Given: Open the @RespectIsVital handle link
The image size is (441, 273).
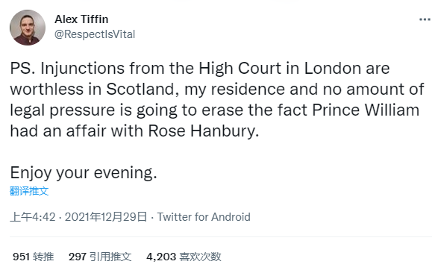Looking at the screenshot, I should coord(95,34).
